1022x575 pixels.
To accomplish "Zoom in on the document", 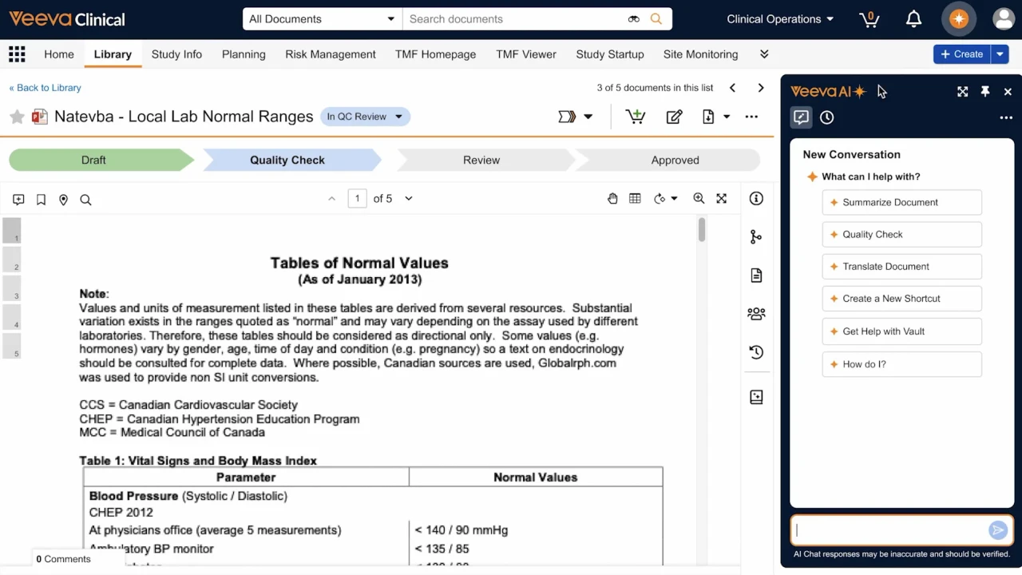I will pos(699,199).
